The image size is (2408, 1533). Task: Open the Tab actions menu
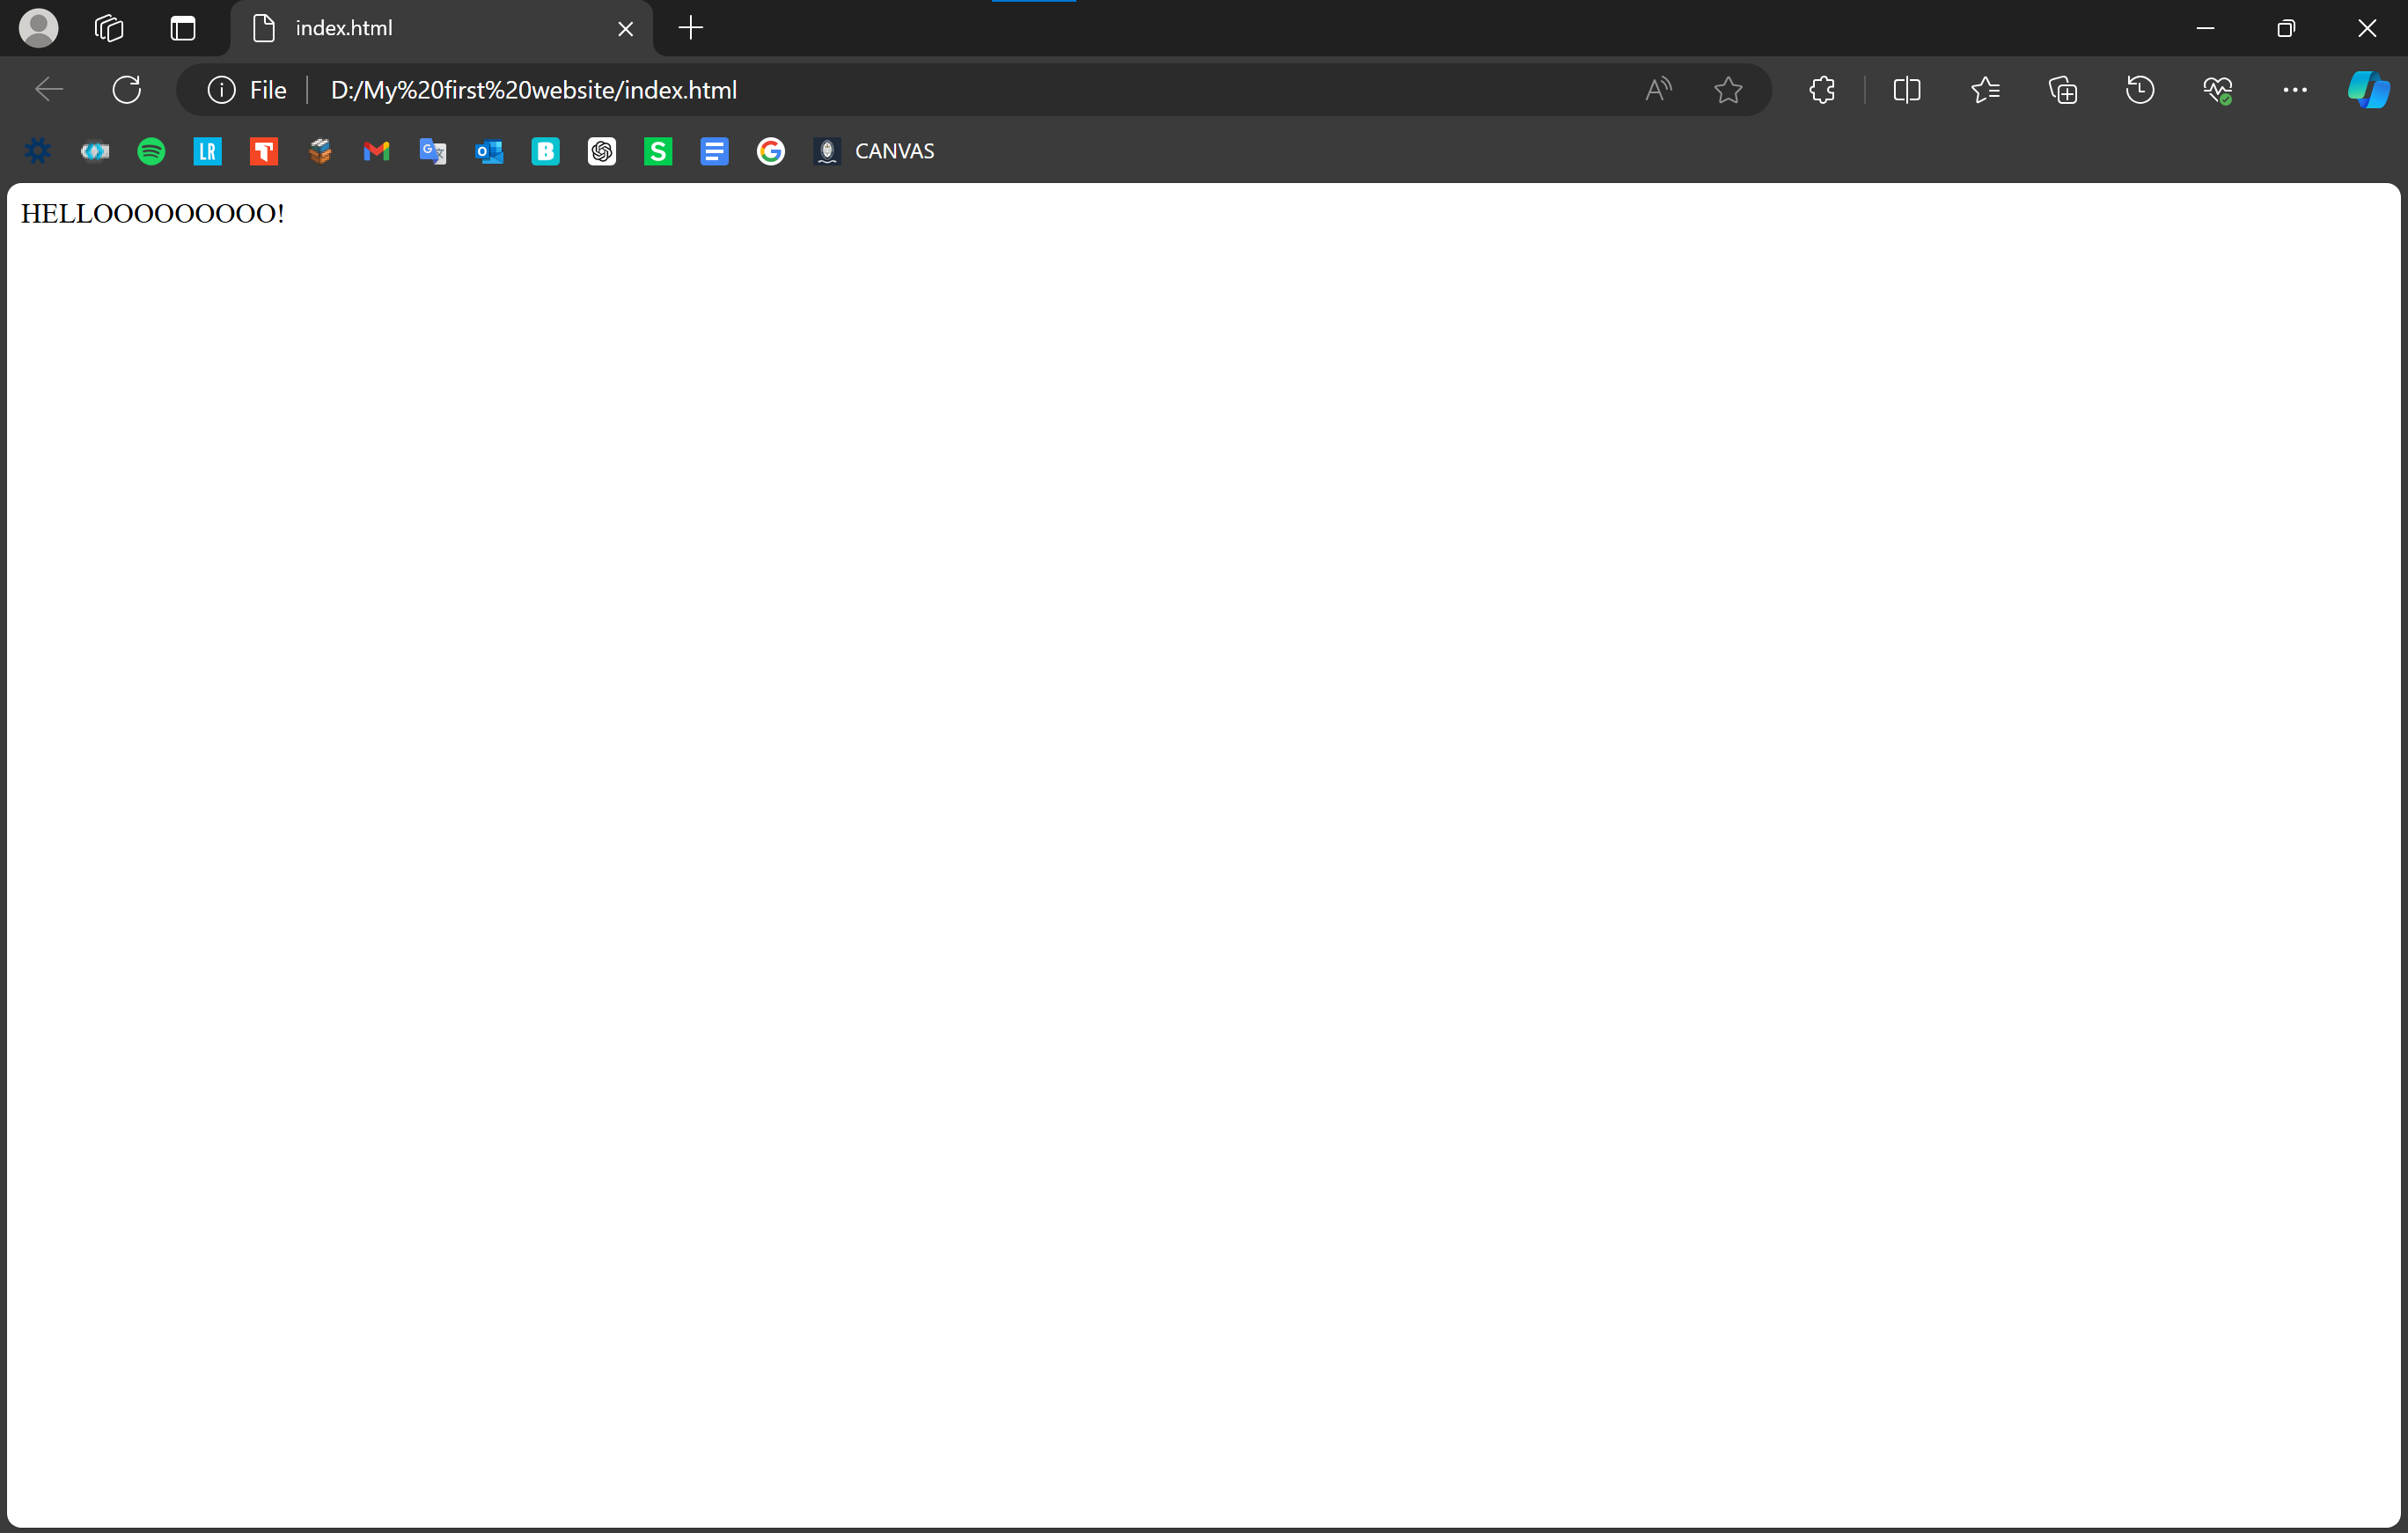182,28
